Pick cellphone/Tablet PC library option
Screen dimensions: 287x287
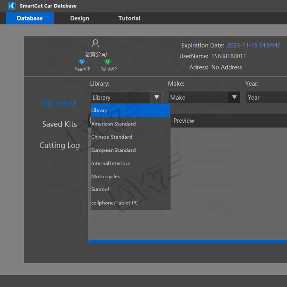(x=115, y=203)
